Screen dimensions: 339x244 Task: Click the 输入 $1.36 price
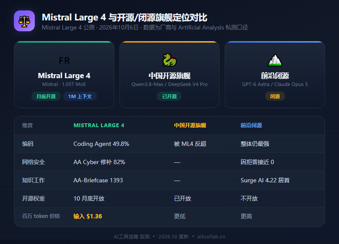[87, 216]
